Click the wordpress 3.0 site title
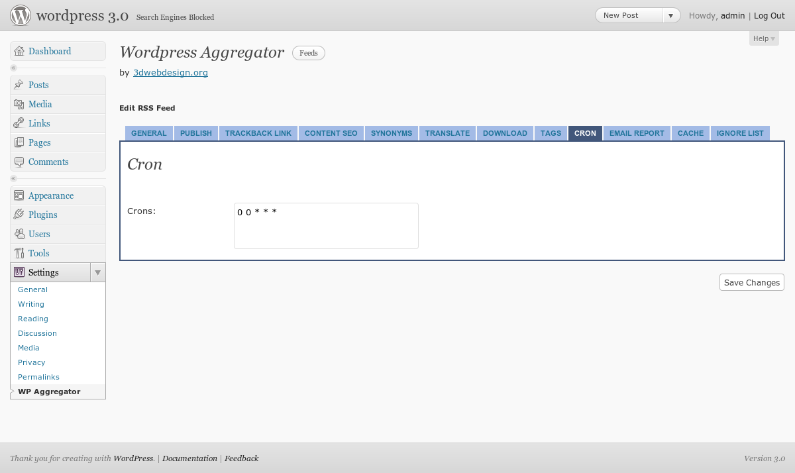This screenshot has width=795, height=473. [x=82, y=16]
